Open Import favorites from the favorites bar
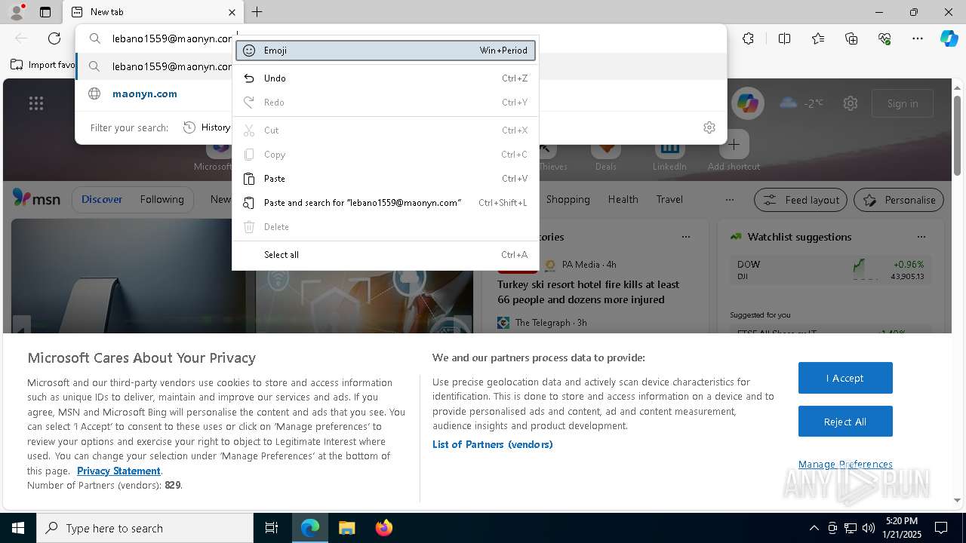Image resolution: width=966 pixels, height=543 pixels. [43, 65]
